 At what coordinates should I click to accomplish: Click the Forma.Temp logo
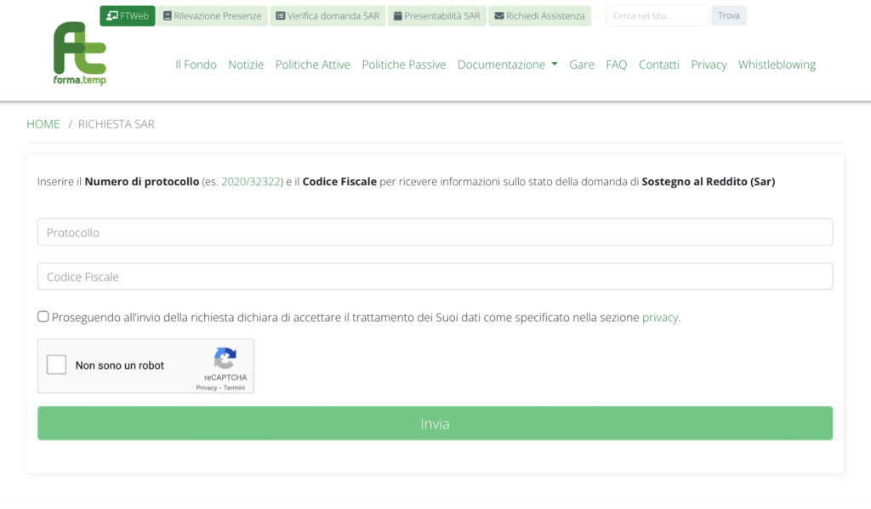79,54
